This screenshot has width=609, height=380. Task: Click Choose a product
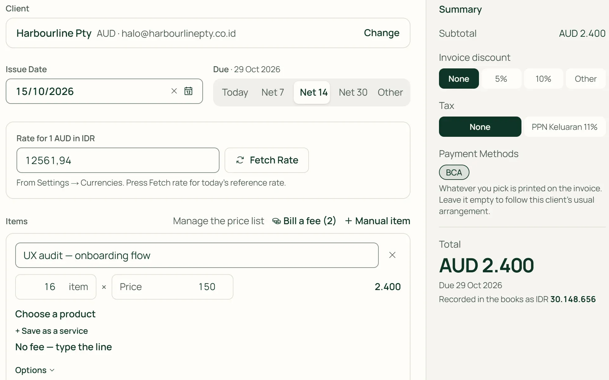[x=55, y=314]
